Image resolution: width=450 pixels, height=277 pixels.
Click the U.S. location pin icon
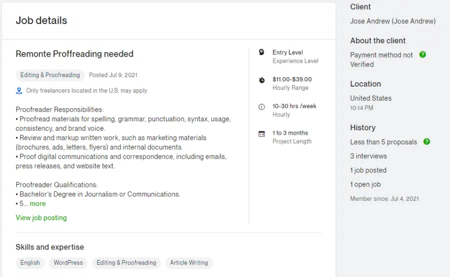(19, 91)
